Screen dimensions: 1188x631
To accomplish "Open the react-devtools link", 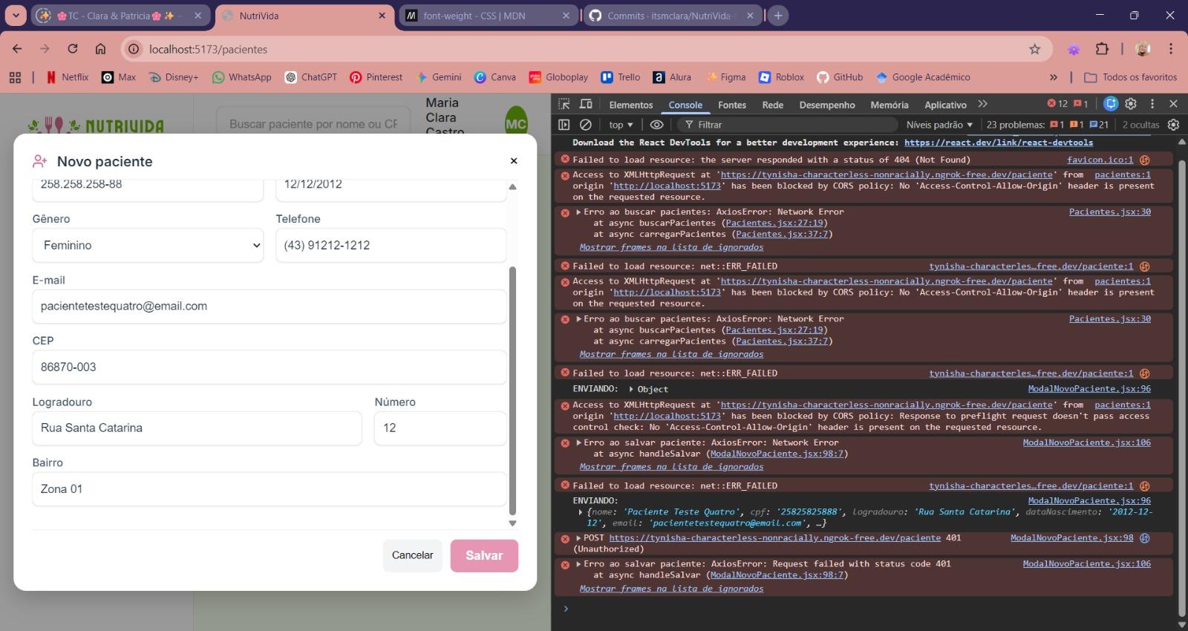I will tap(998, 143).
